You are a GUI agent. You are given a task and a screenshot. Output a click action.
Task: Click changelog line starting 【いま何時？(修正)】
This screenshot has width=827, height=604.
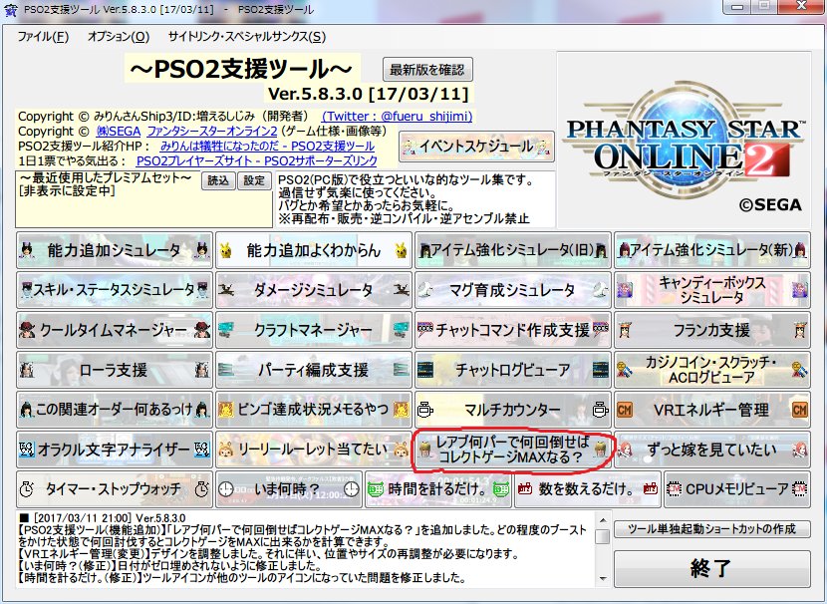coord(169,566)
